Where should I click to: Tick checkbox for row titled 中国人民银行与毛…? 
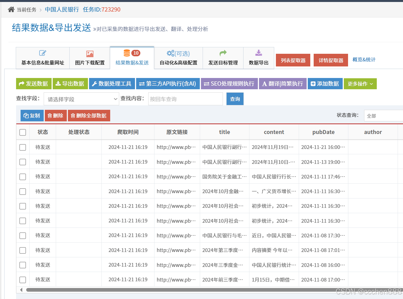pos(23,236)
